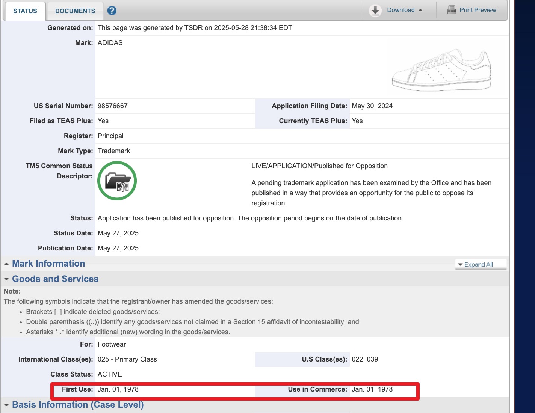Click the Download arrow icon
The image size is (535, 413).
pyautogui.click(x=375, y=11)
